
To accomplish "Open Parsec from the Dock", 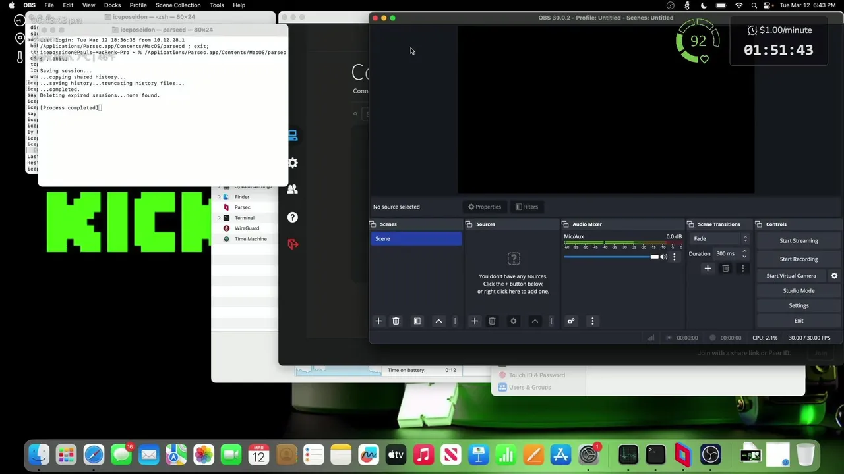I will coord(682,455).
